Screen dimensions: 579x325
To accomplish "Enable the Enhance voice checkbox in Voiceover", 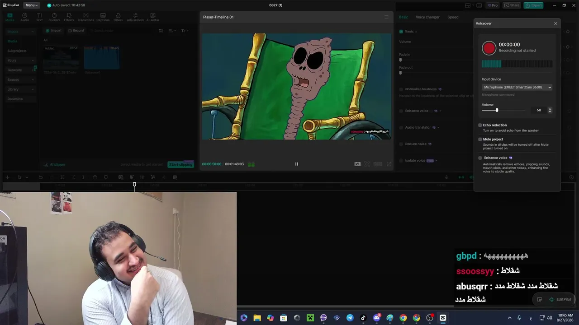I will [x=480, y=158].
